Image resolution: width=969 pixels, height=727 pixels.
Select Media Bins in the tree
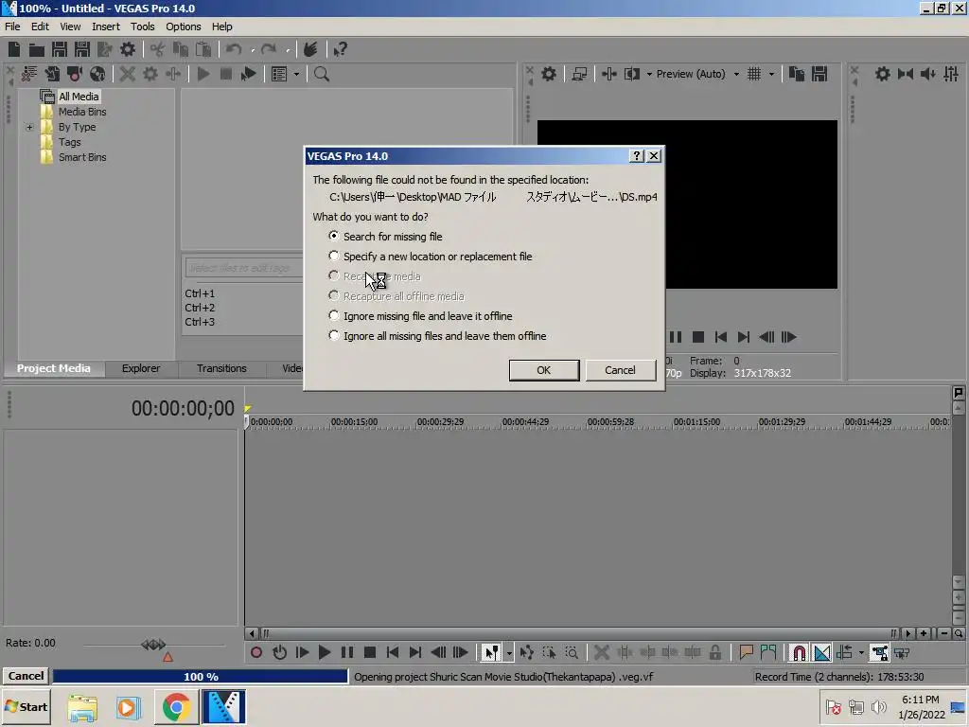tap(82, 112)
